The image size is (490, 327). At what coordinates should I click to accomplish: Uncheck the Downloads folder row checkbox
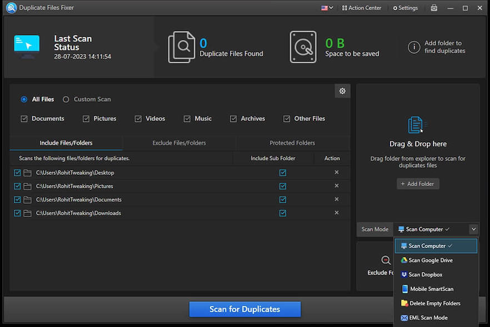tap(17, 213)
